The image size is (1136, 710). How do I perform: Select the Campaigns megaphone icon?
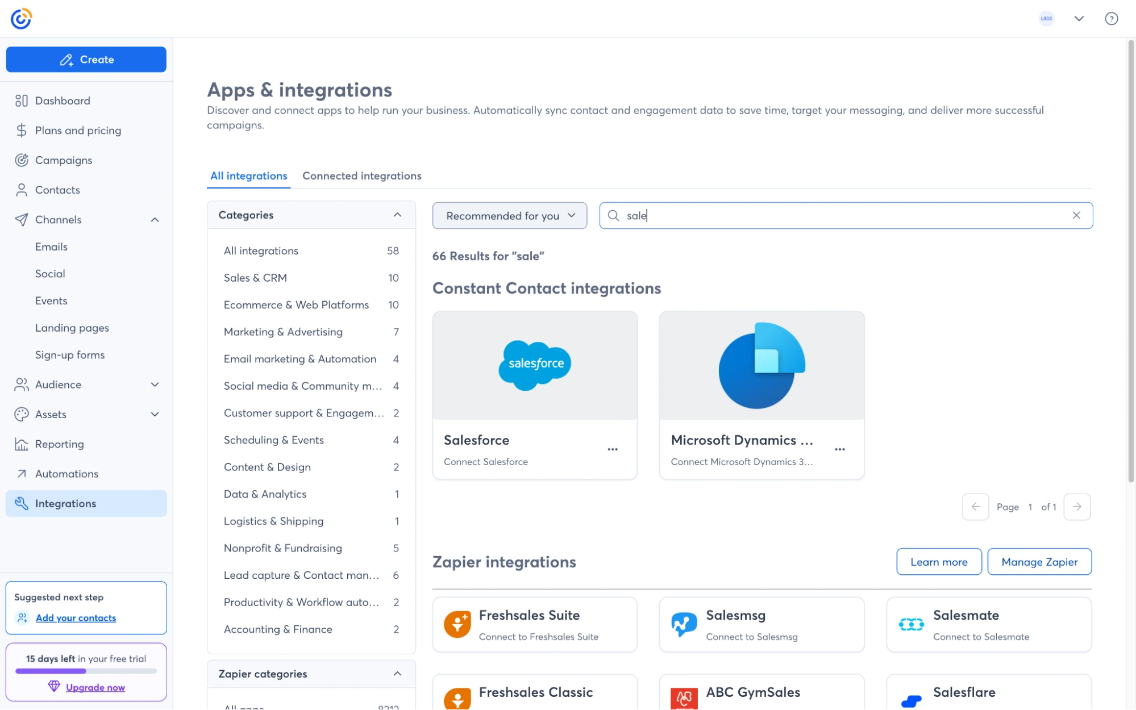(22, 160)
